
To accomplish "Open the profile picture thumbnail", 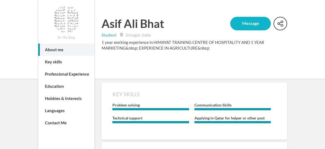I will 66,19.
